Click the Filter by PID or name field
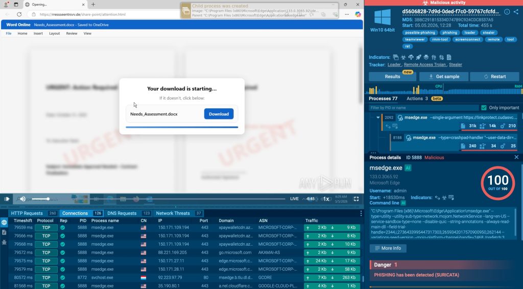The image size is (523, 289). 423,108
